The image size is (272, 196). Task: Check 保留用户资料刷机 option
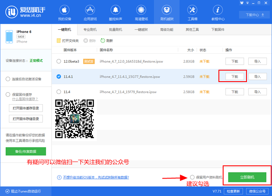(192, 177)
